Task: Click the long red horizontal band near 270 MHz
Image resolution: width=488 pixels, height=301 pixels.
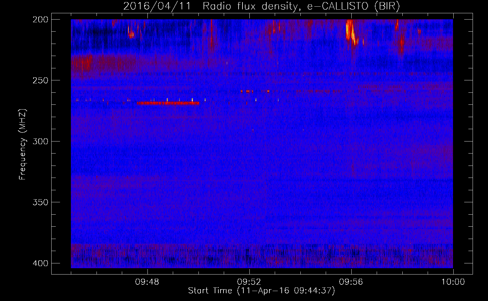Action: 168,103
